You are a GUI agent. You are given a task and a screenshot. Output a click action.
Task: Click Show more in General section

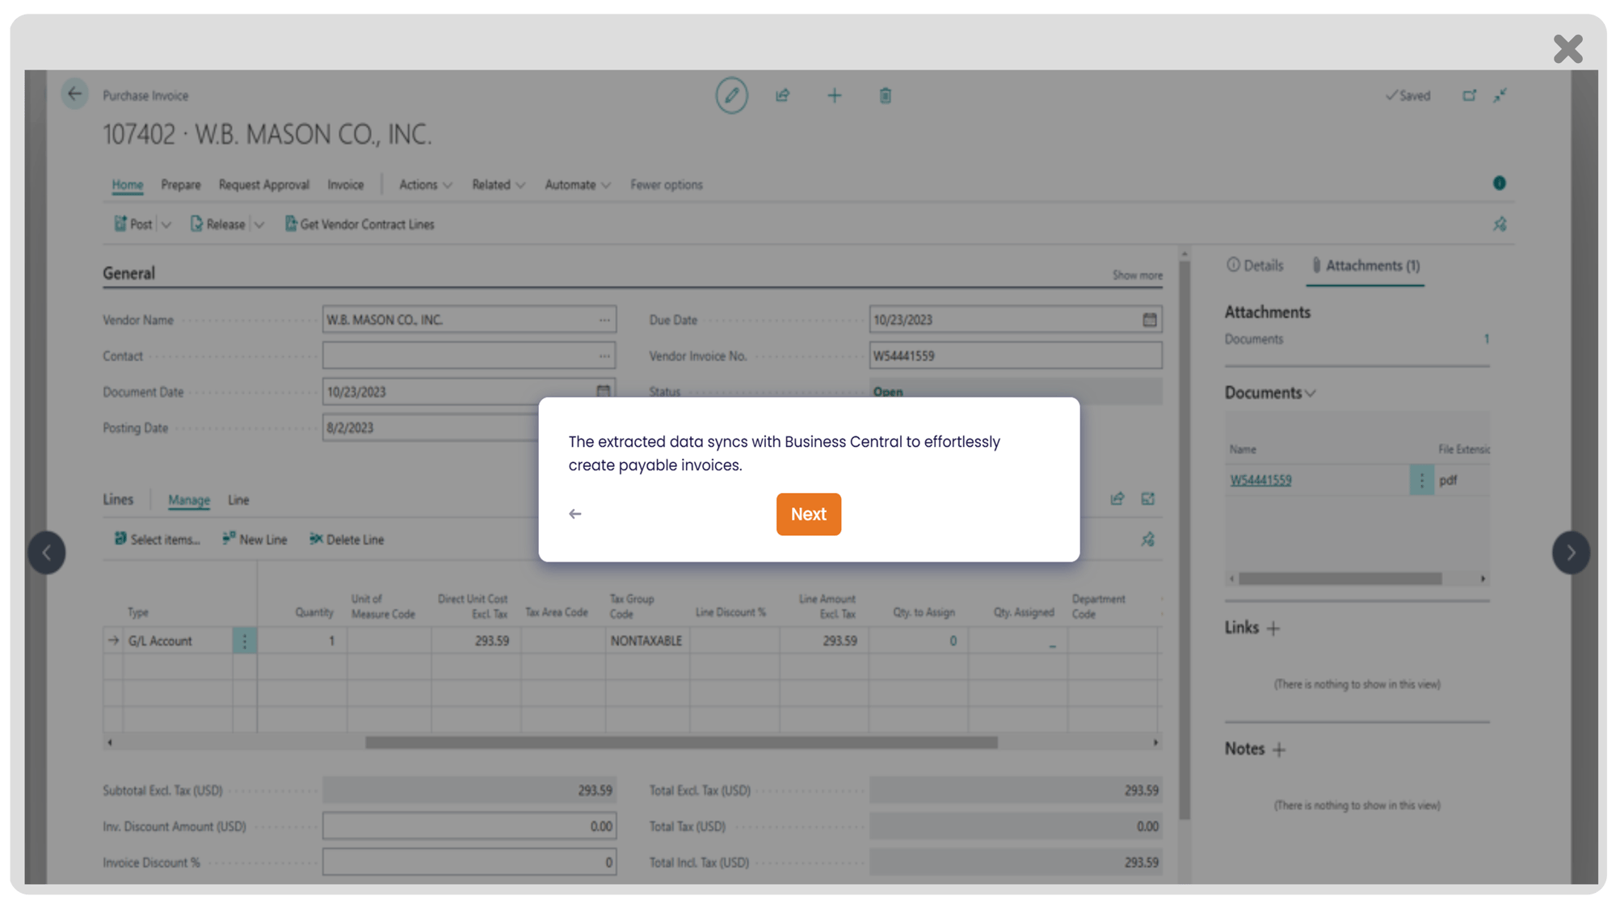coord(1137,276)
